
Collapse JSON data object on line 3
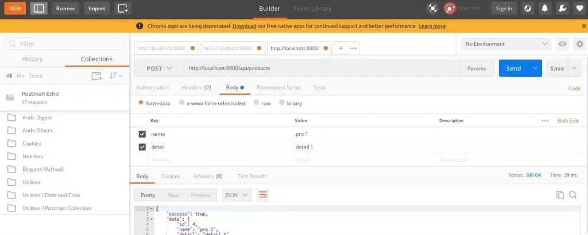(x=151, y=219)
